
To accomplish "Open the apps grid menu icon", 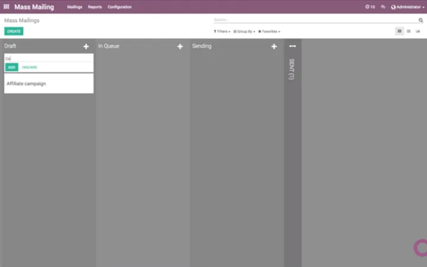I will click(7, 7).
